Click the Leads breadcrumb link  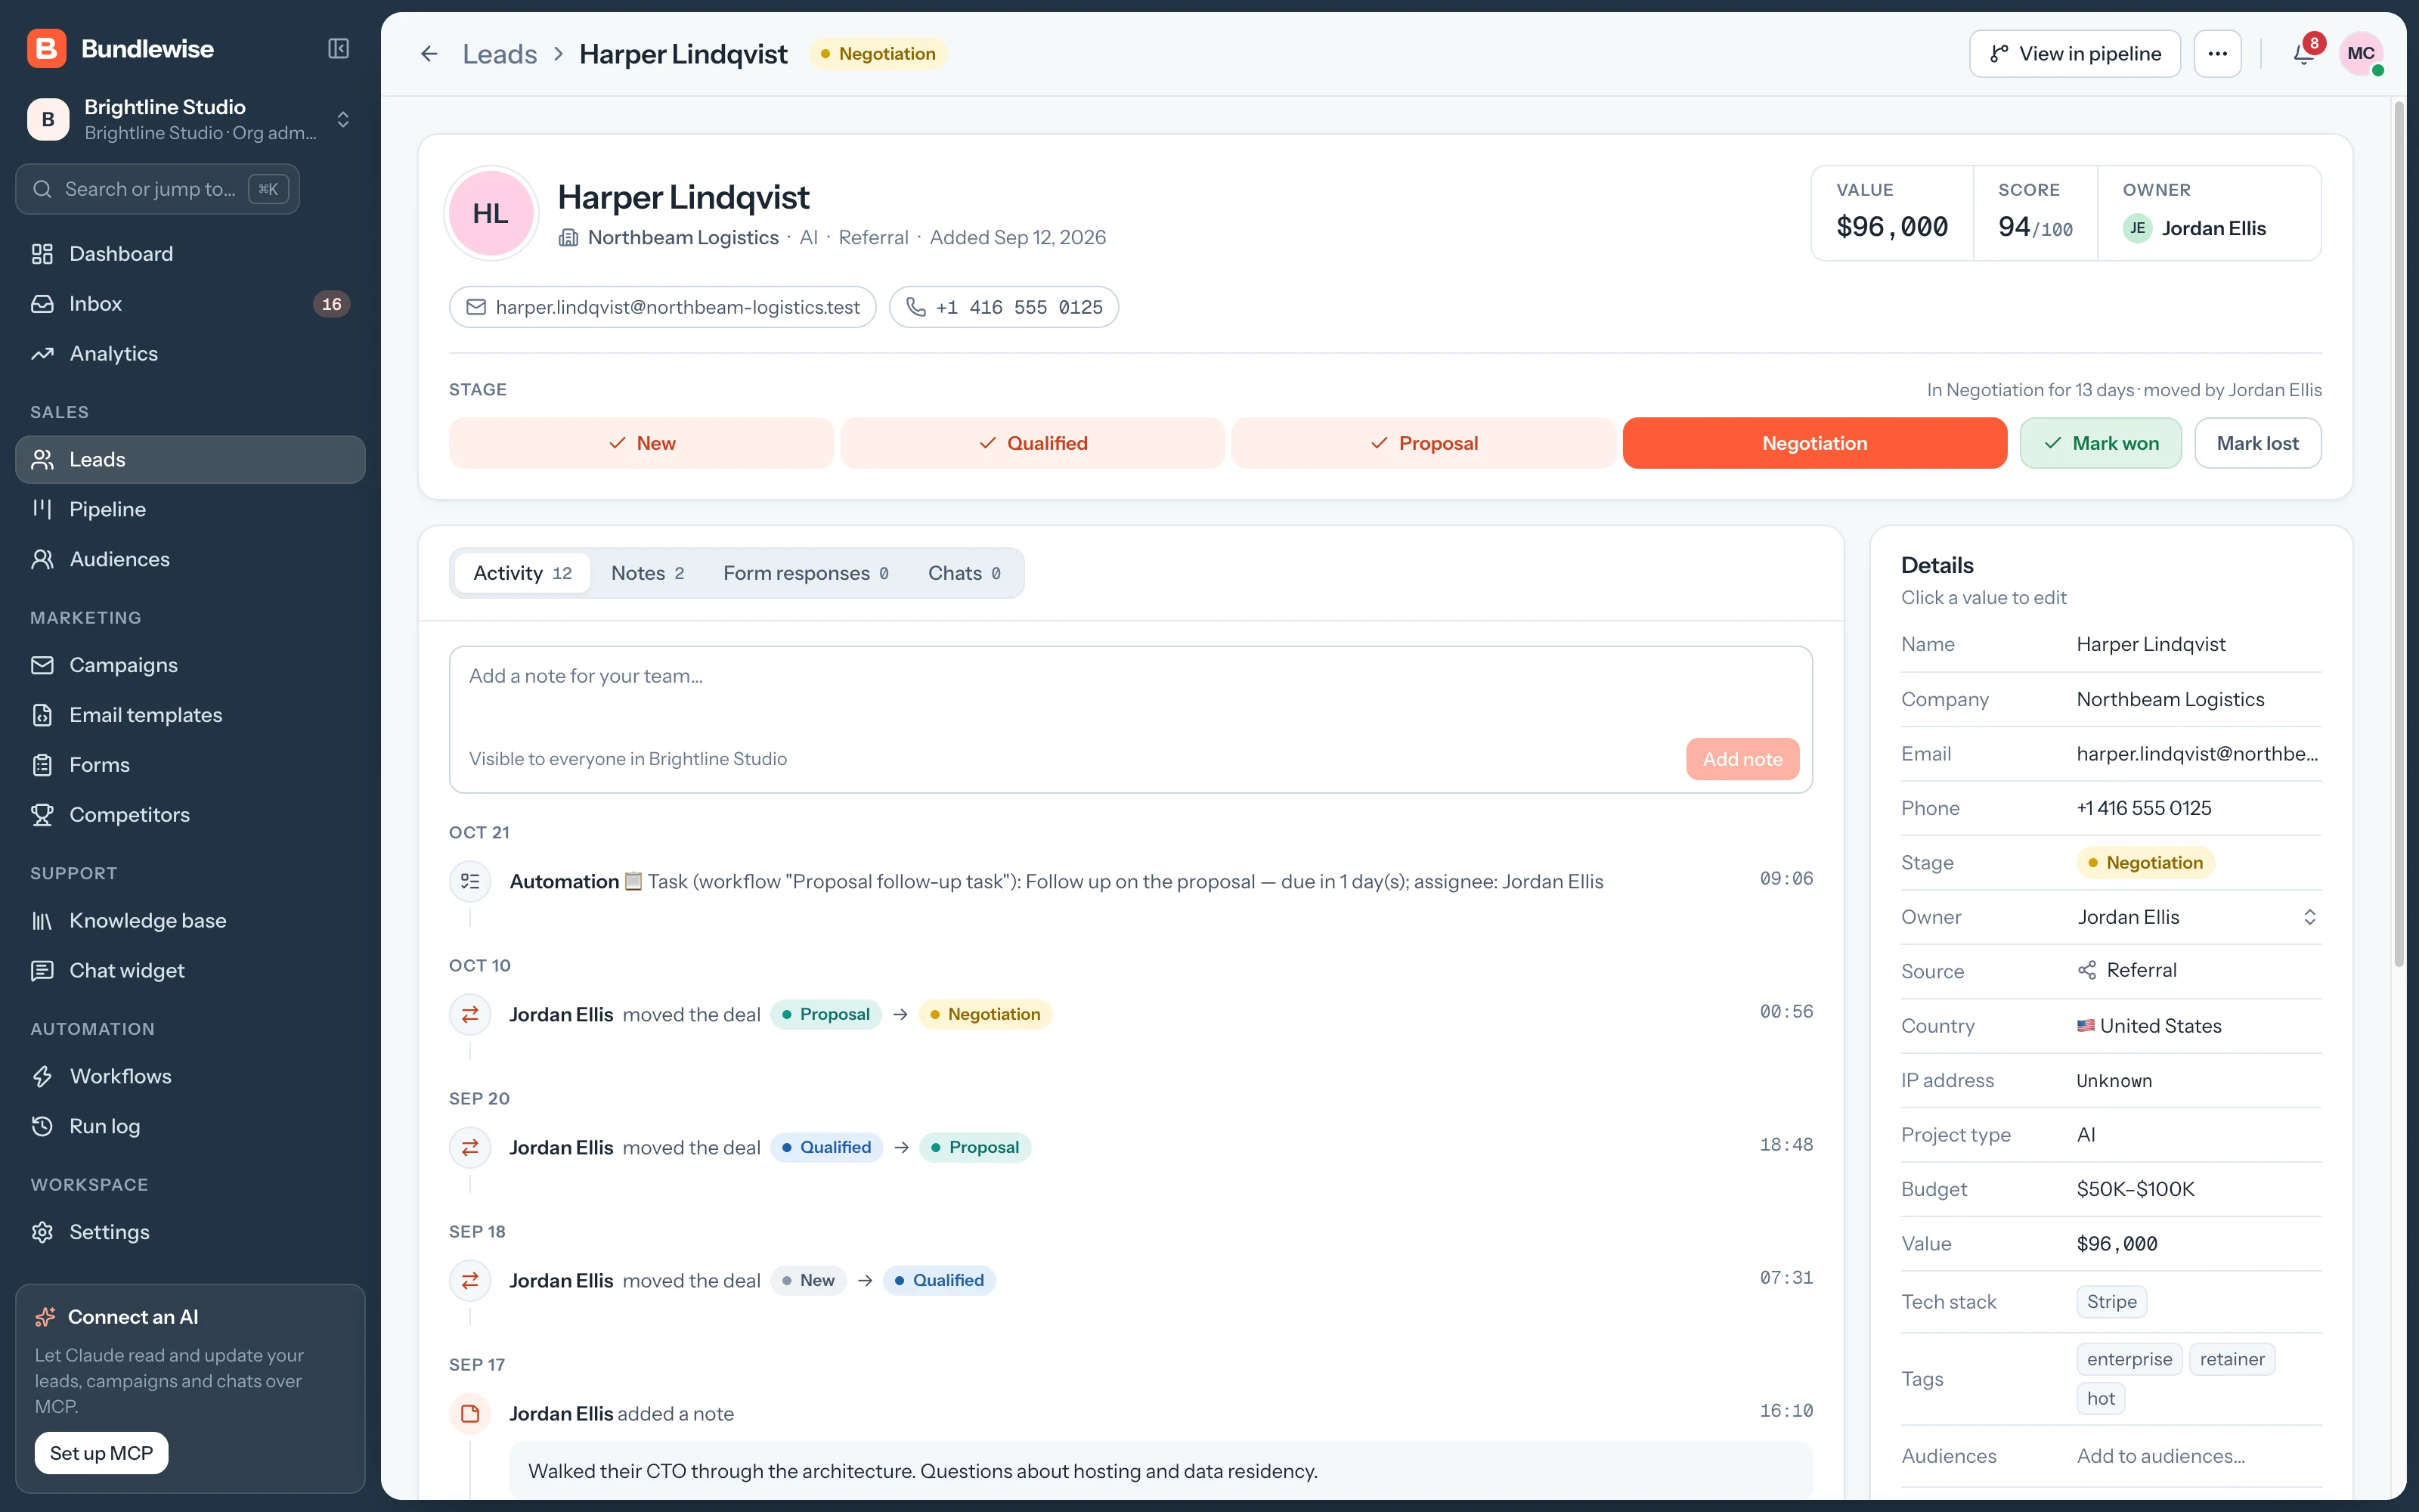[x=500, y=54]
